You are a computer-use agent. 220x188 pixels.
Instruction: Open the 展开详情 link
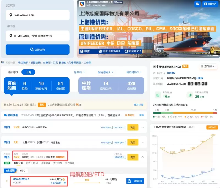point(139,105)
